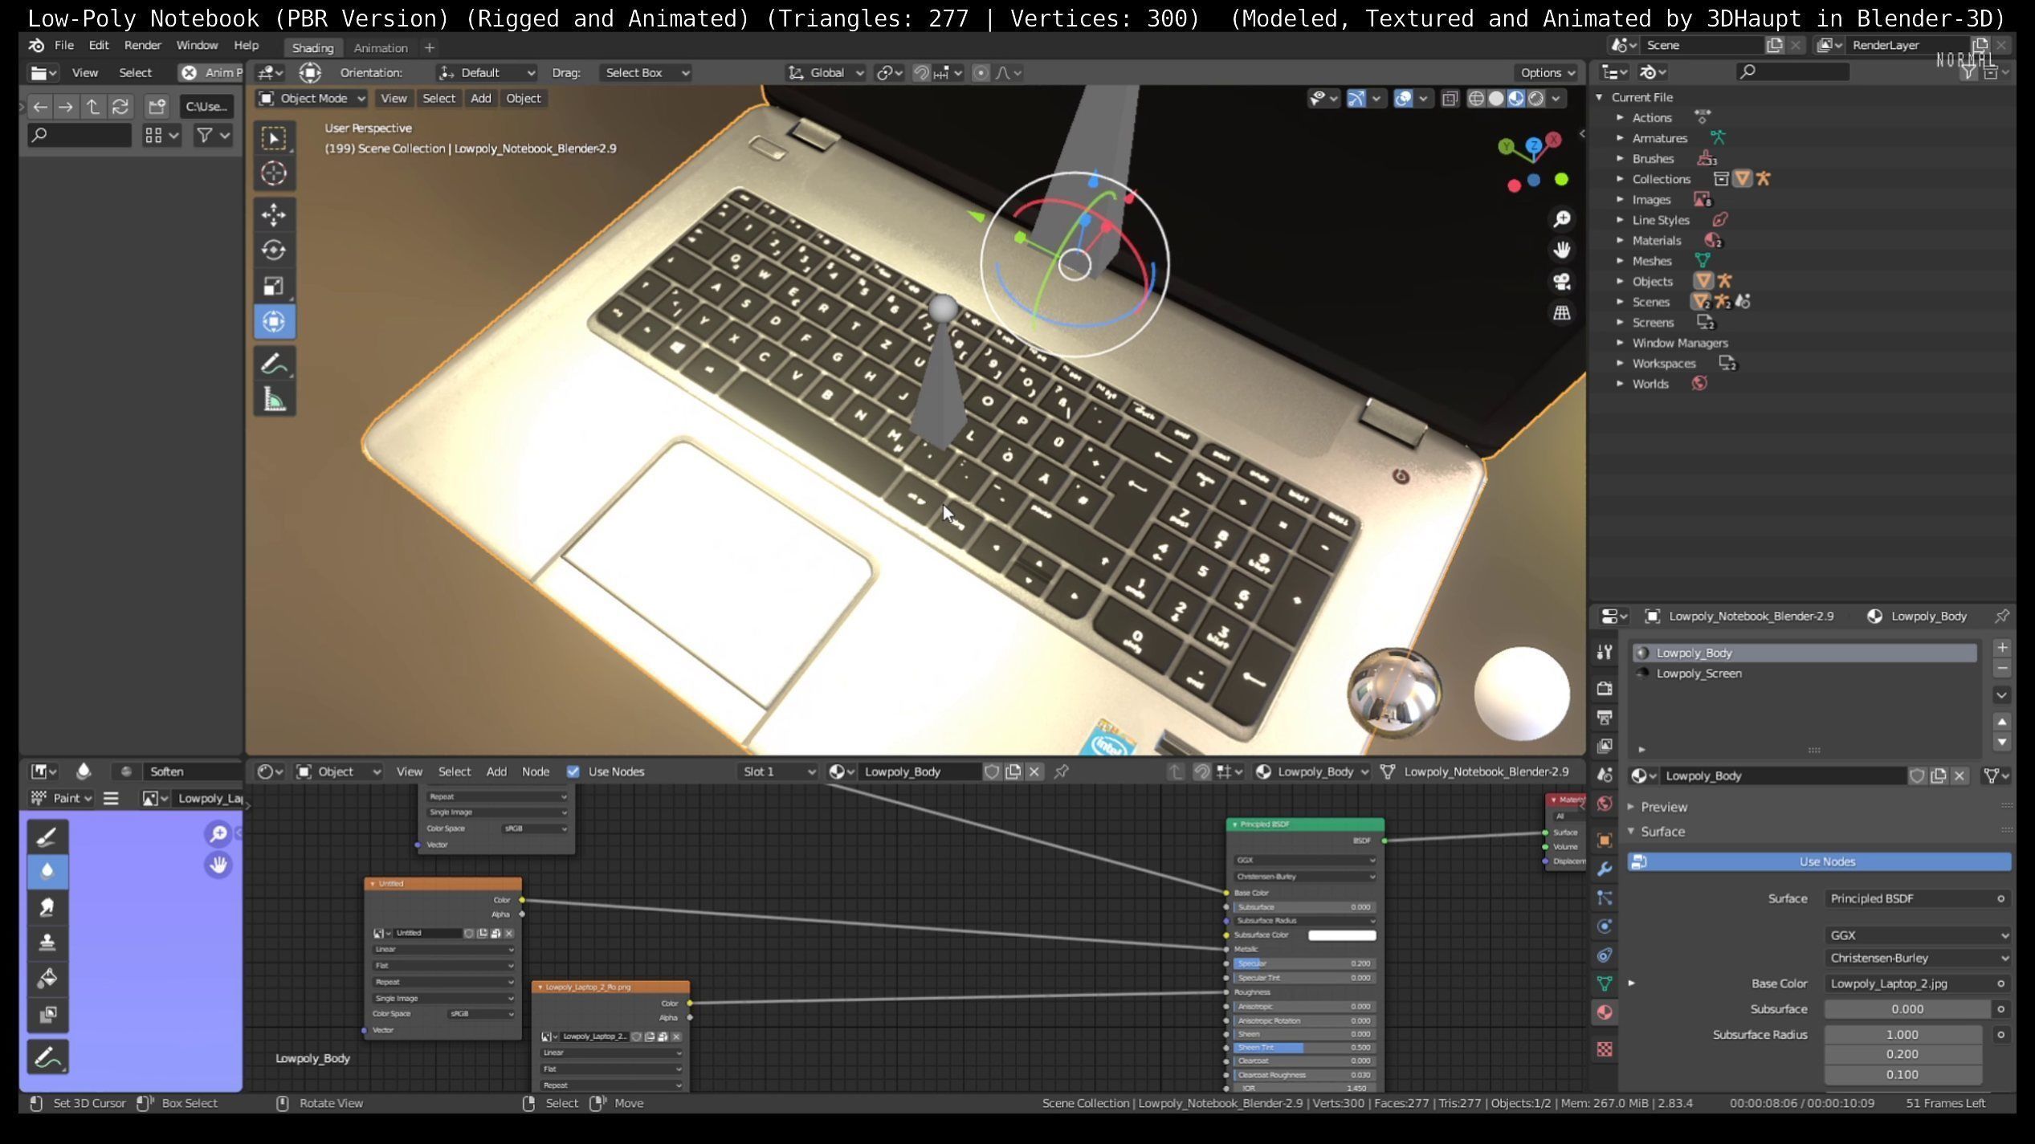The image size is (2035, 1144).
Task: Select the Move tool in viewport toolbar
Action: click(x=274, y=215)
